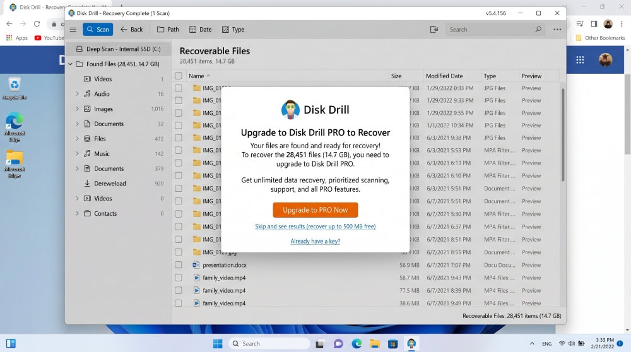Check the box for the 6/3/2021 9:38 PM row
631x352 pixels.
coord(179,138)
